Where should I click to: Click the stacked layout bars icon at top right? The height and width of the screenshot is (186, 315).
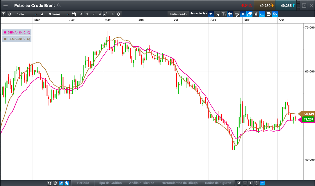point(298,6)
